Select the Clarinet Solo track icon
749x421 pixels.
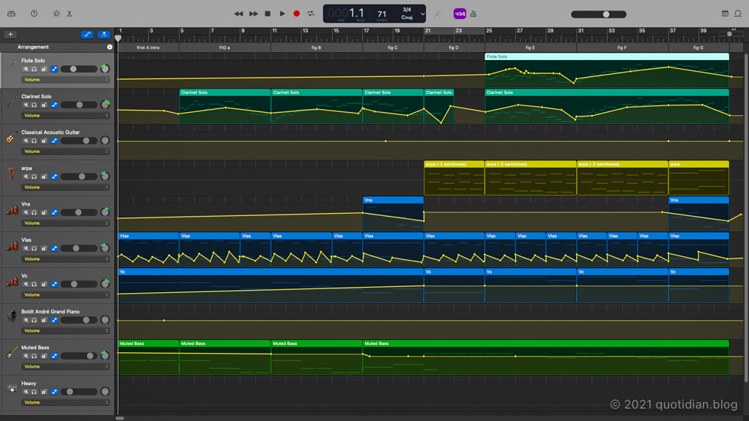12,102
